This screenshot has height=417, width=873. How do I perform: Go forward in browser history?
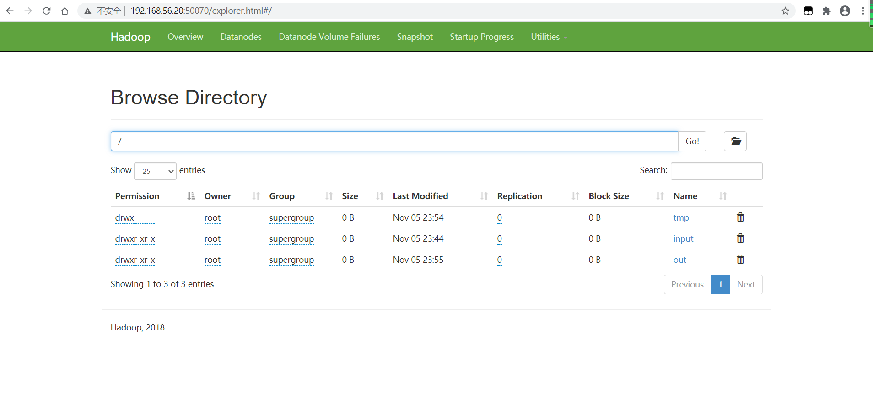click(x=28, y=11)
